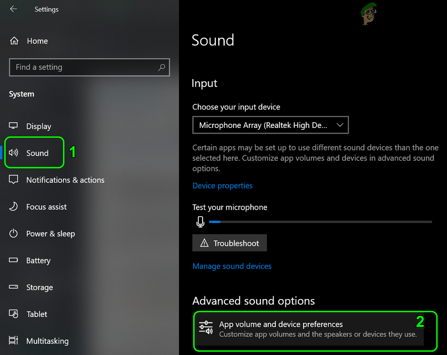Click the search magnifier icon
The image size is (447, 355).
[x=162, y=67]
